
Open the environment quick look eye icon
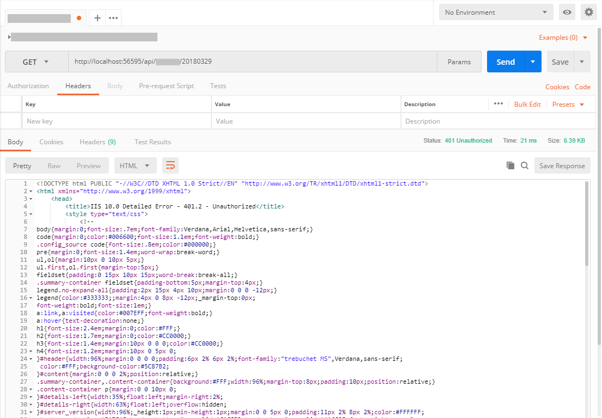567,11
